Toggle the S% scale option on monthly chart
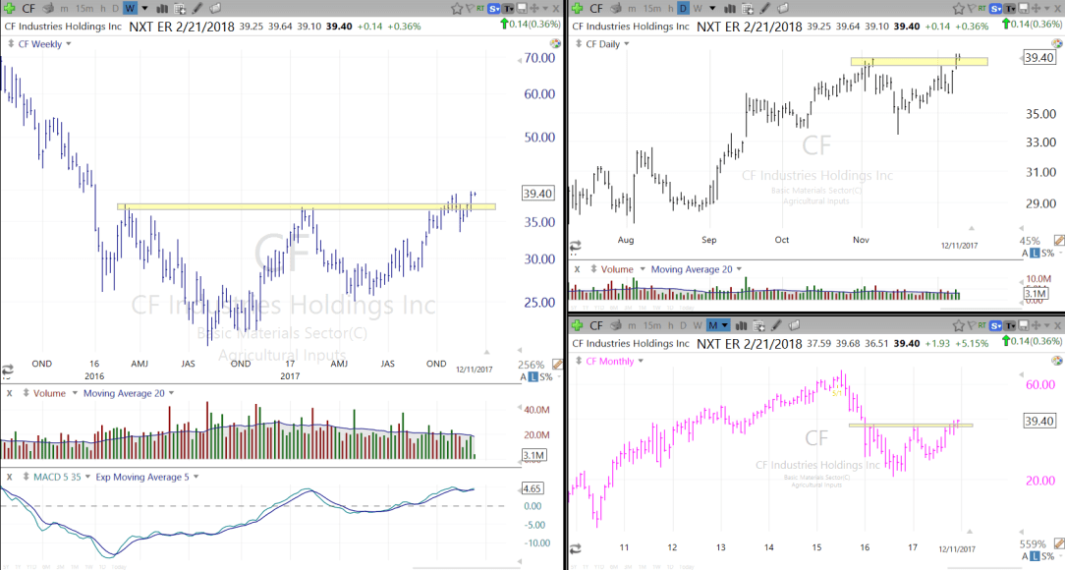The height and width of the screenshot is (570, 1065). [x=1047, y=558]
